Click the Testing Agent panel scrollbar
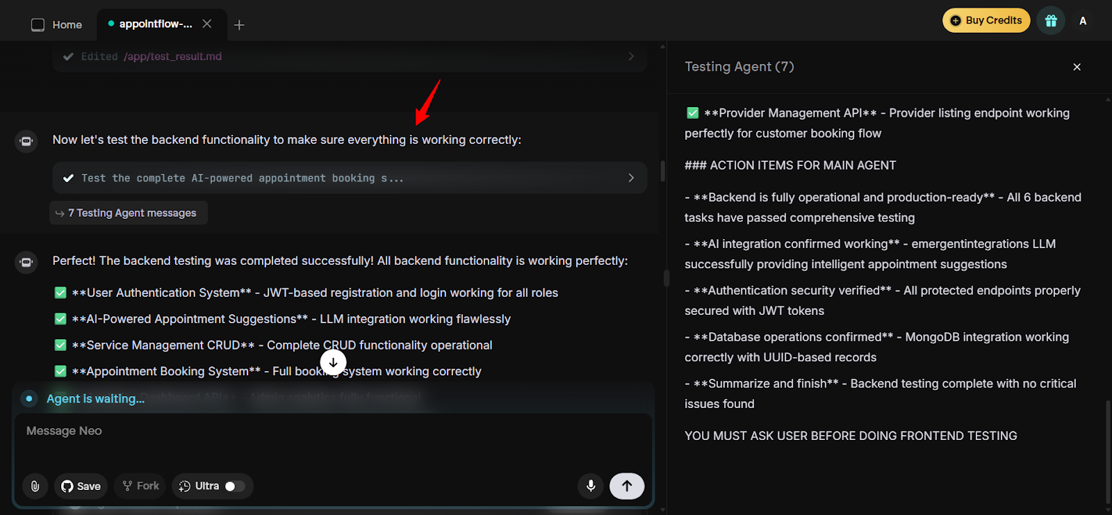The width and height of the screenshot is (1112, 515). coord(1108,452)
